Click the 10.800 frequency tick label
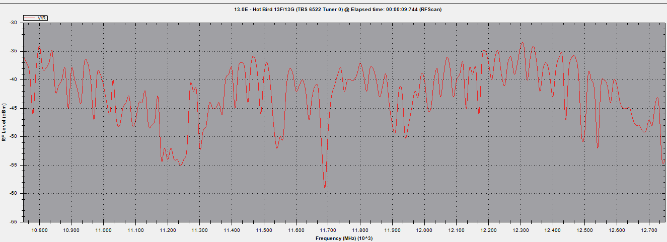 (x=39, y=229)
